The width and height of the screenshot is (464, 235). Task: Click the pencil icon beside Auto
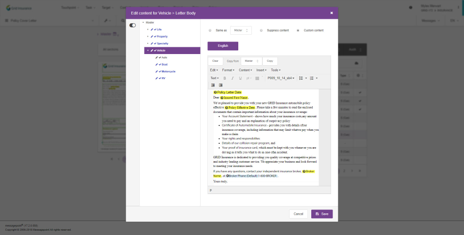[x=157, y=57]
